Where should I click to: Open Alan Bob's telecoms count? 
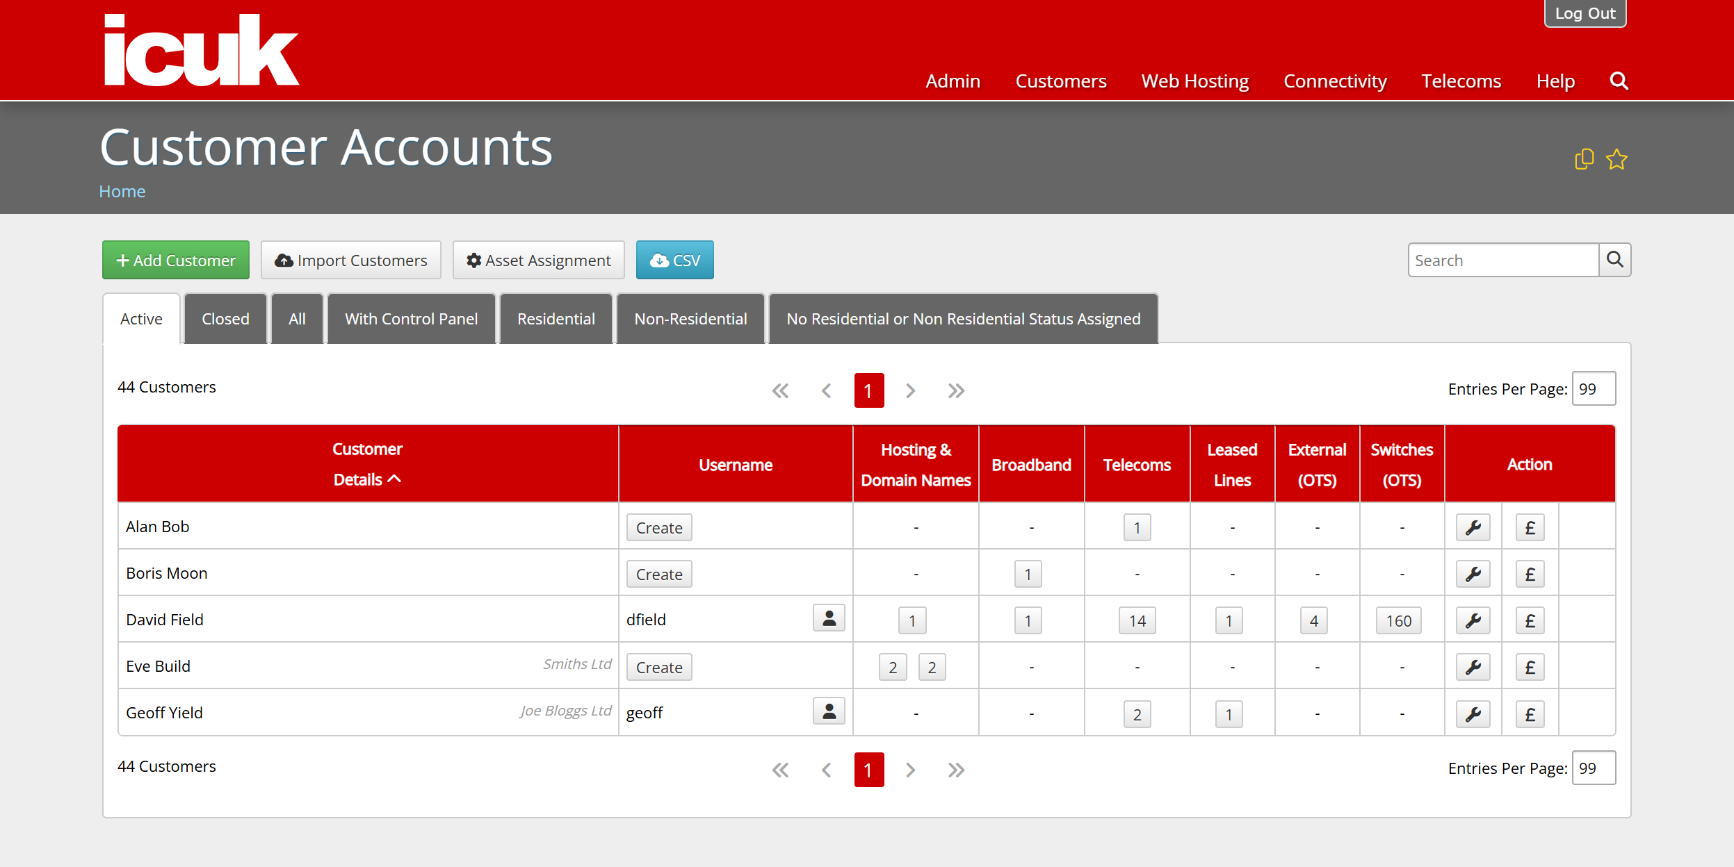1137,528
